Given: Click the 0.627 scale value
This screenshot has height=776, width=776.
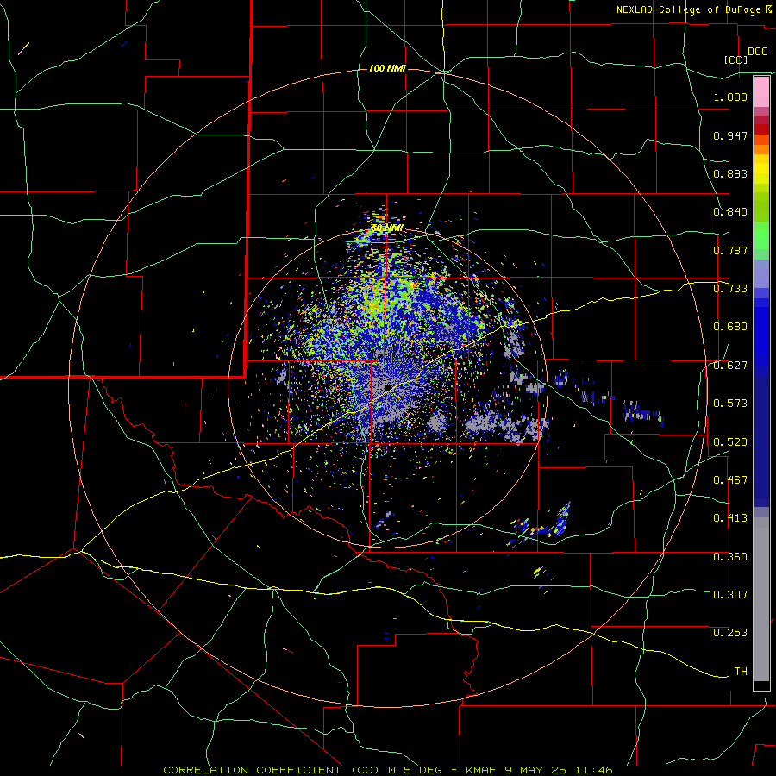Looking at the screenshot, I should [730, 366].
